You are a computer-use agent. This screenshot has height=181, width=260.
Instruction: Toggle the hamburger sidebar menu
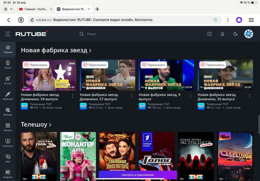8,34
